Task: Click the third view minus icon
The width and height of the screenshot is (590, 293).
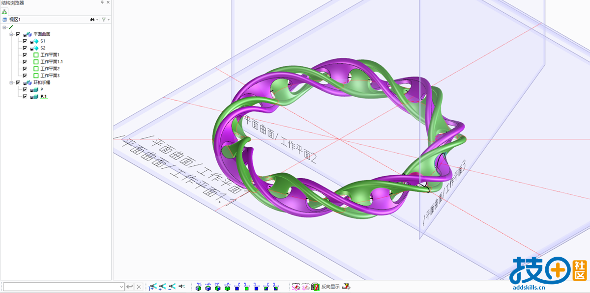Action: point(172,286)
